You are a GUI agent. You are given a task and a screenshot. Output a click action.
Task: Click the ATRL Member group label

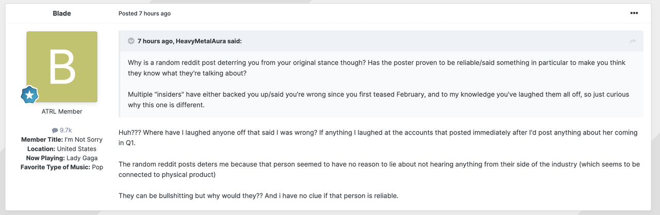click(62, 111)
